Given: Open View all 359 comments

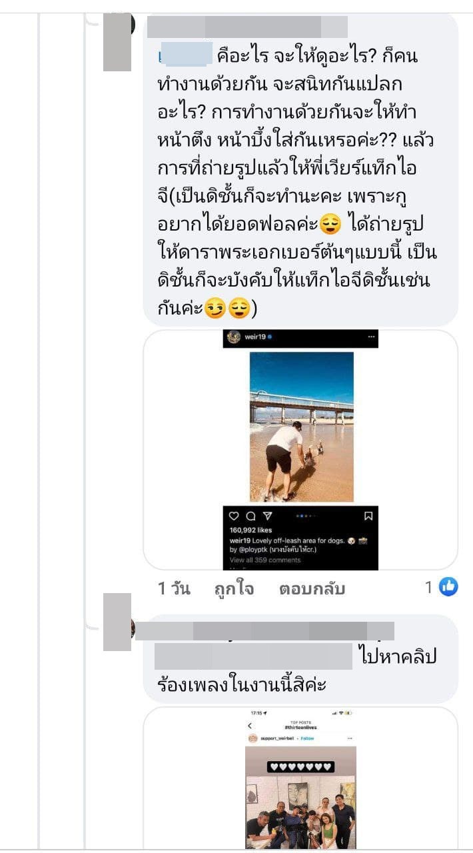Looking at the screenshot, I should click(264, 560).
